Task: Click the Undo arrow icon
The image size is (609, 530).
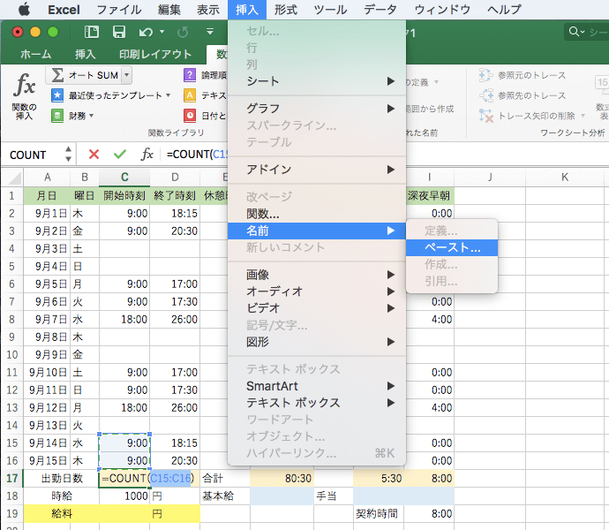Action: 146,32
